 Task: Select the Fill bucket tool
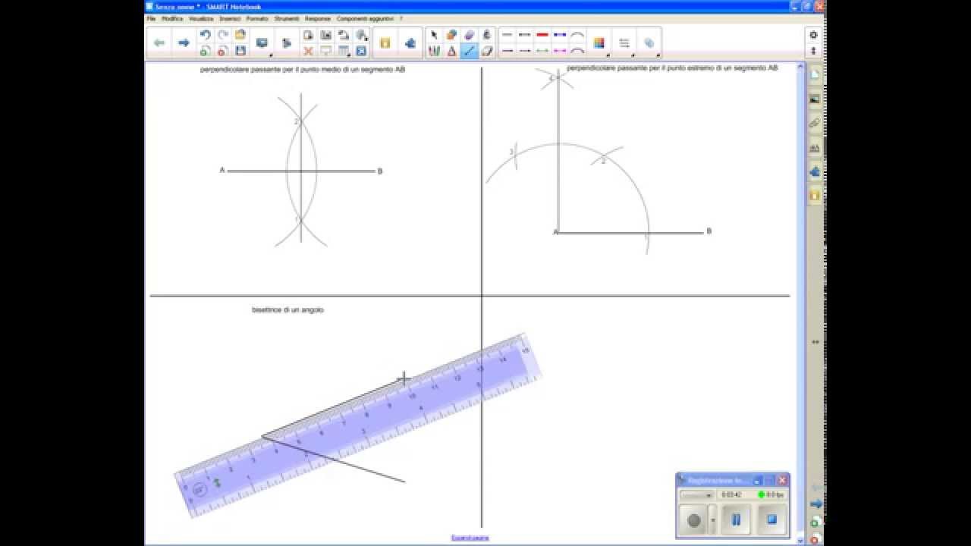click(487, 35)
